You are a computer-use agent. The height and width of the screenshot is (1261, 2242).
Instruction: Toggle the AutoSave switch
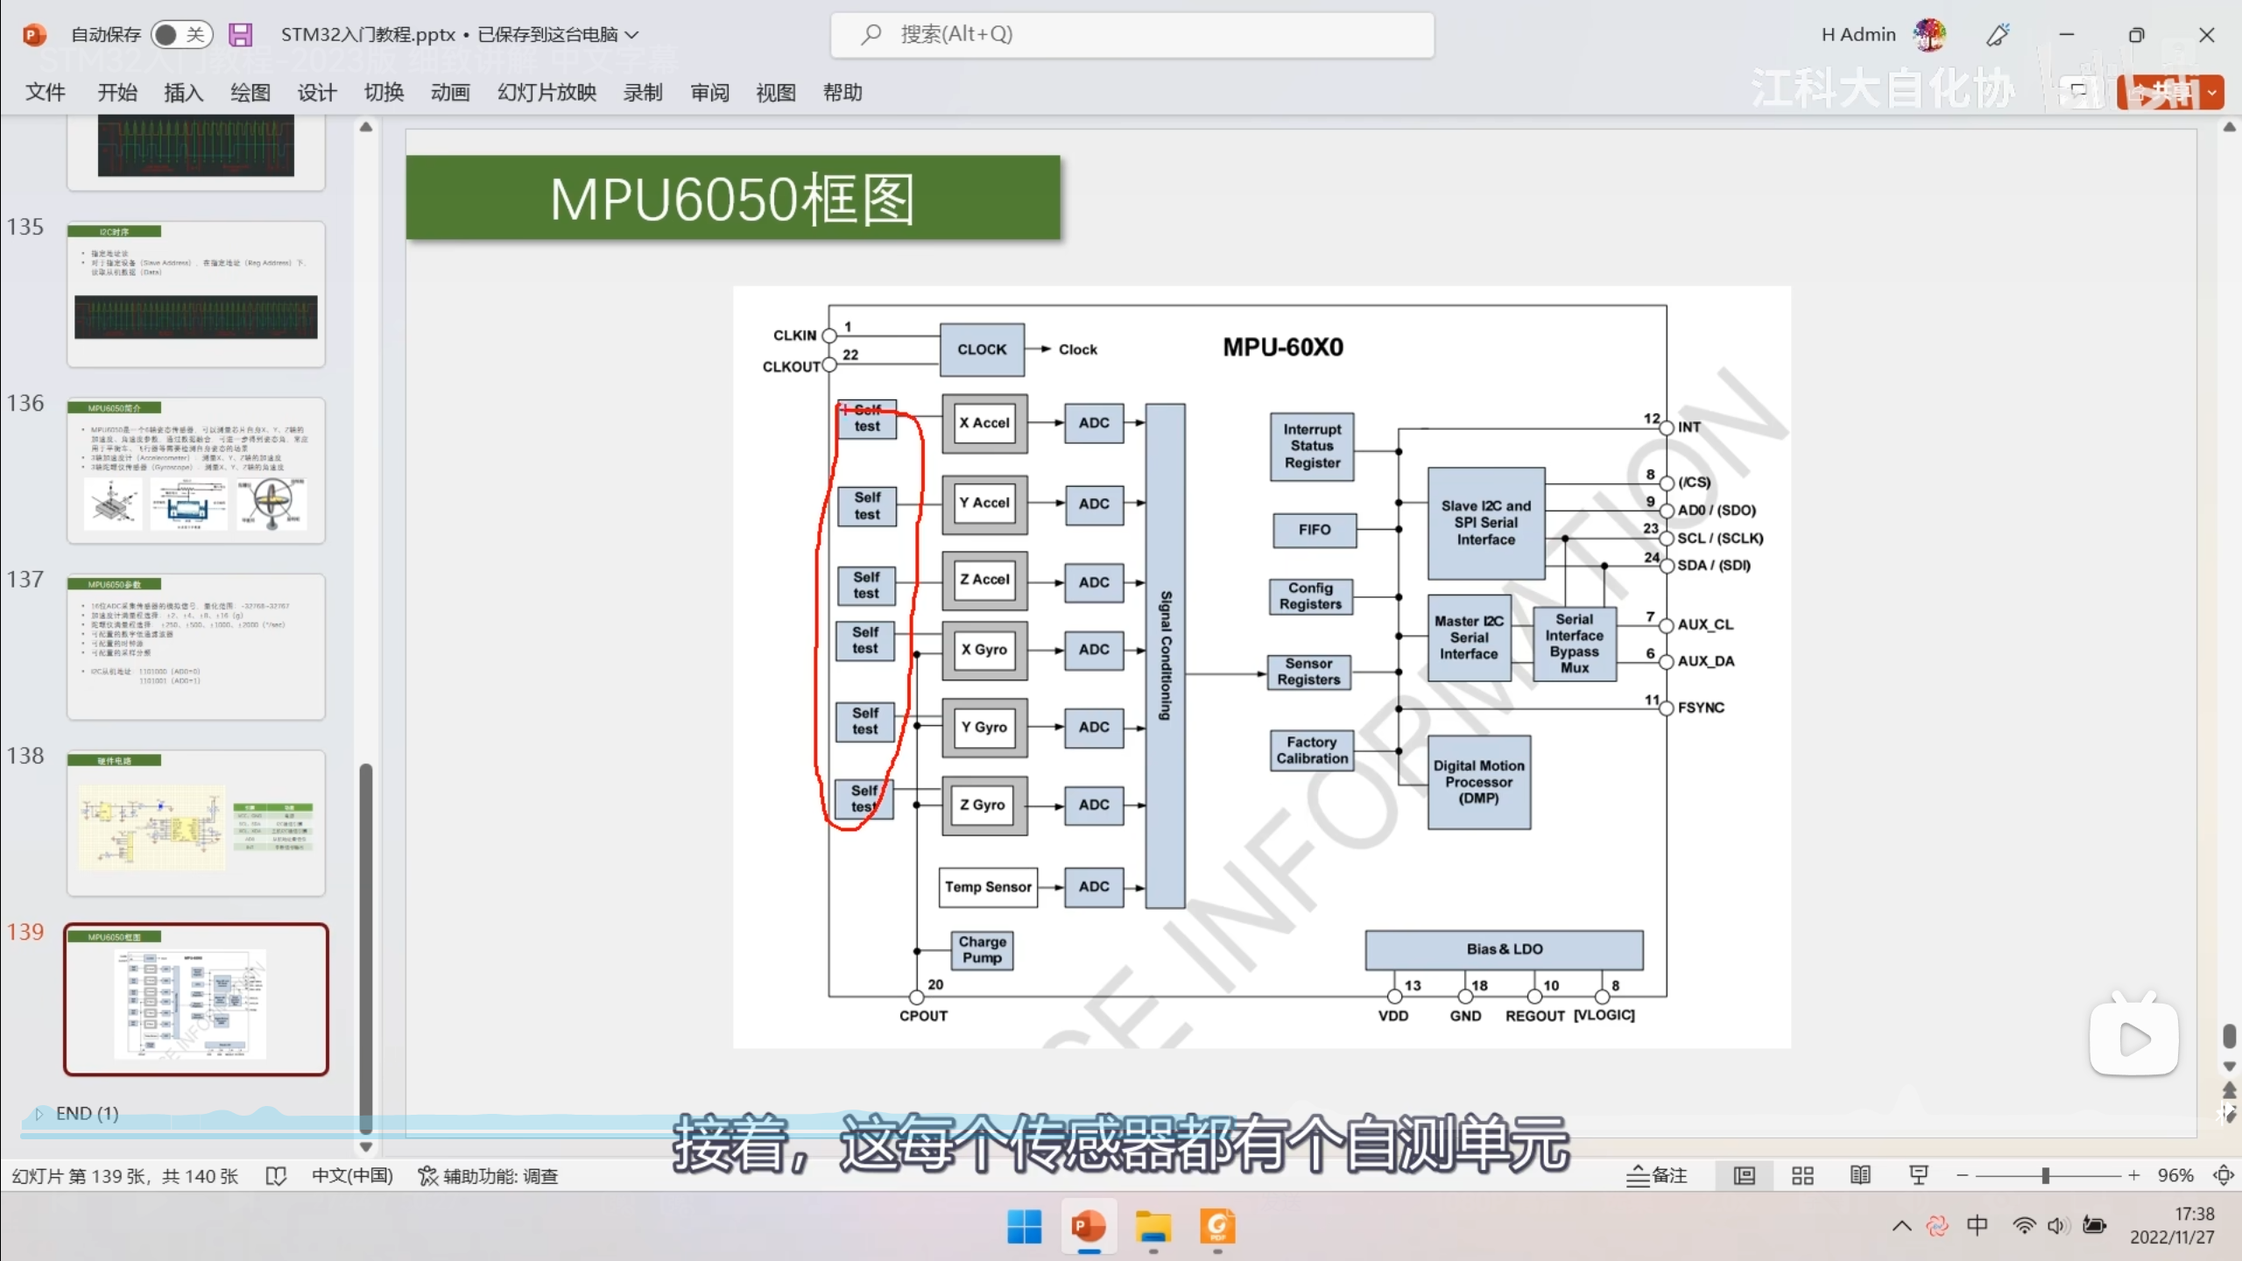(181, 34)
